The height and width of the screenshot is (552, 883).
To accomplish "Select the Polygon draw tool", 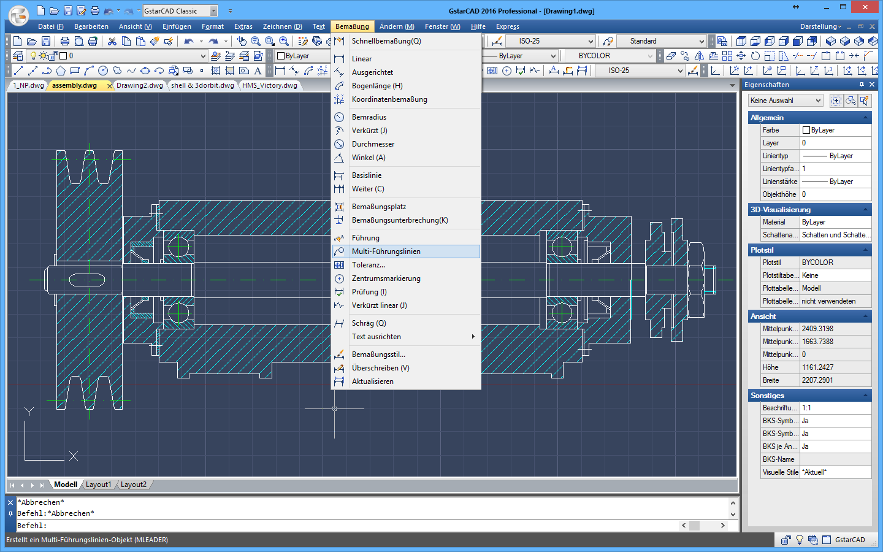I will pyautogui.click(x=60, y=71).
